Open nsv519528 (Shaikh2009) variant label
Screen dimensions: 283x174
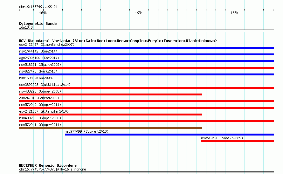coord(222,138)
